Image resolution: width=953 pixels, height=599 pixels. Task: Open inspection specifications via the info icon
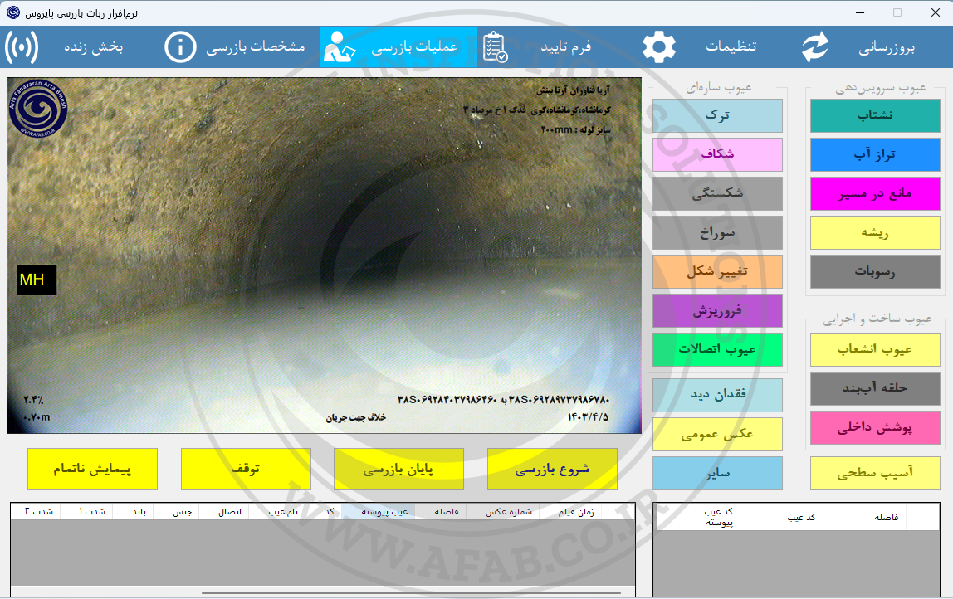point(181,46)
